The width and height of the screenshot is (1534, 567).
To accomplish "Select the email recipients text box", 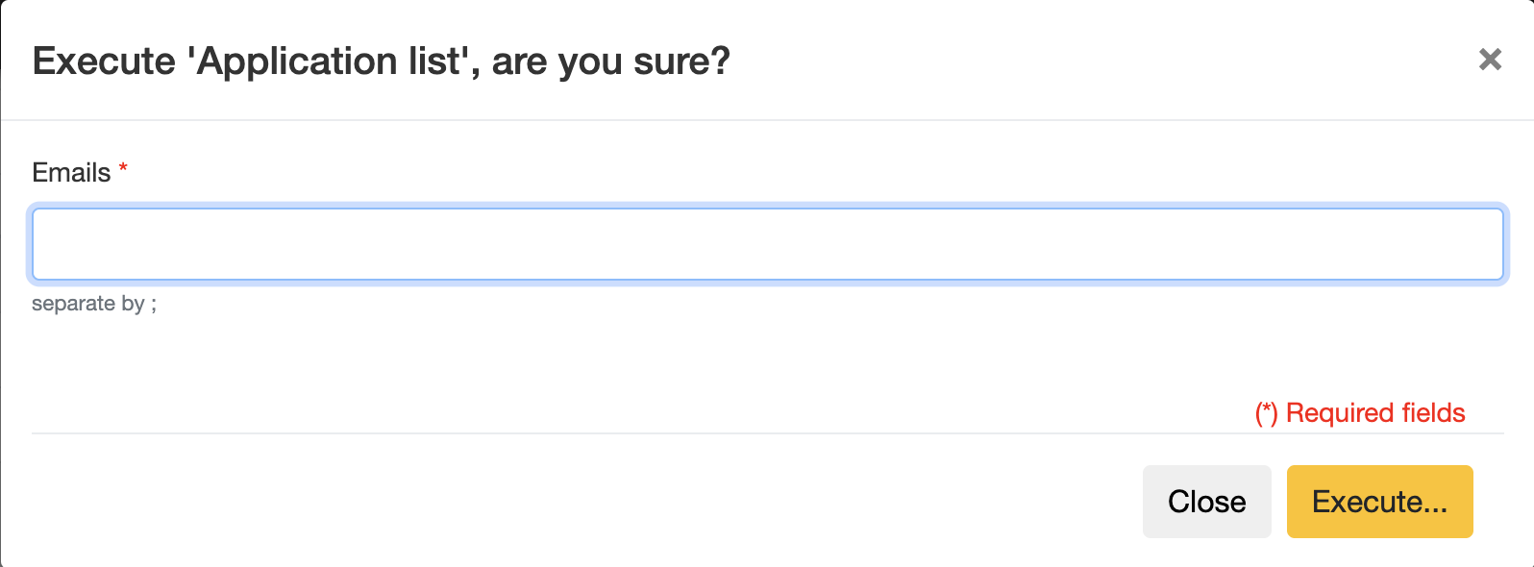I will [767, 244].
